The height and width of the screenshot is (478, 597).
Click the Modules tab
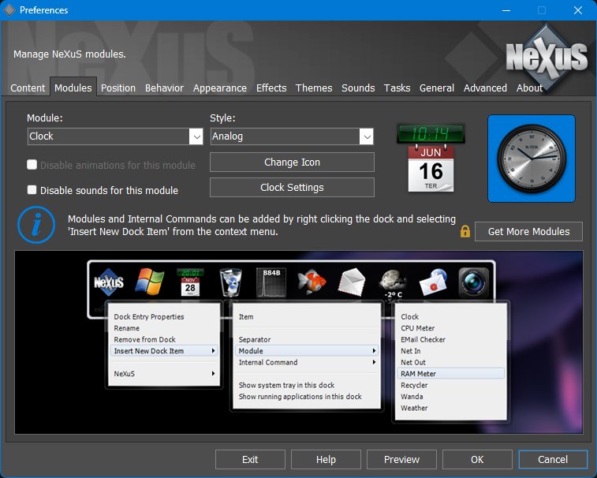pyautogui.click(x=73, y=88)
